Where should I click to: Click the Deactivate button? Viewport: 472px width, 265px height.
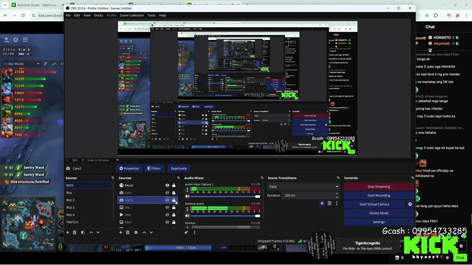pos(178,168)
